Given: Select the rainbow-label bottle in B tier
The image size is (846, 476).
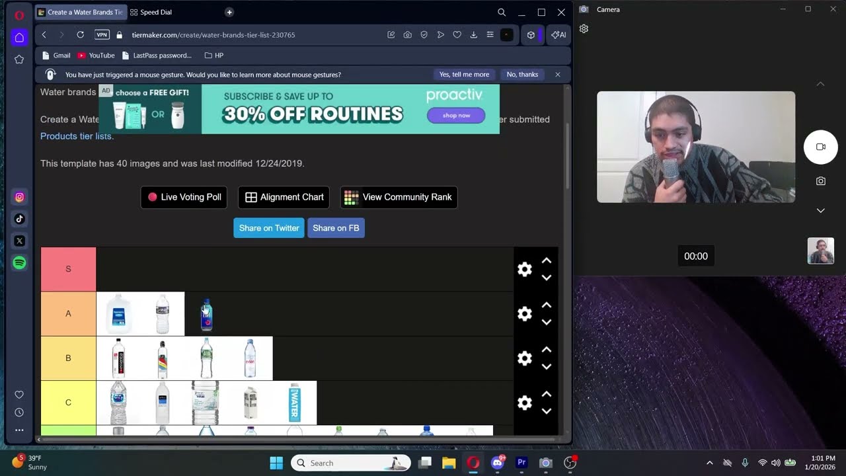Looking at the screenshot, I should click(x=163, y=358).
